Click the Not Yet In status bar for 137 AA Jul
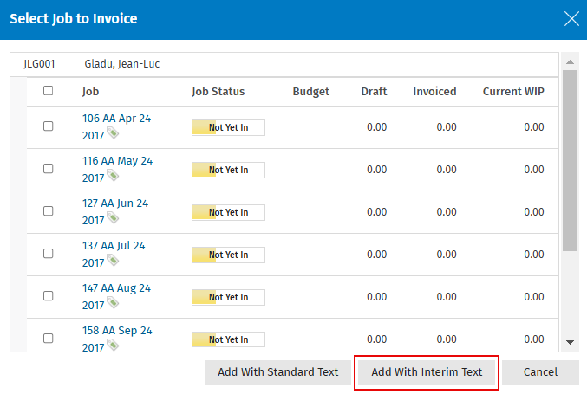The height and width of the screenshot is (394, 587). tap(228, 255)
